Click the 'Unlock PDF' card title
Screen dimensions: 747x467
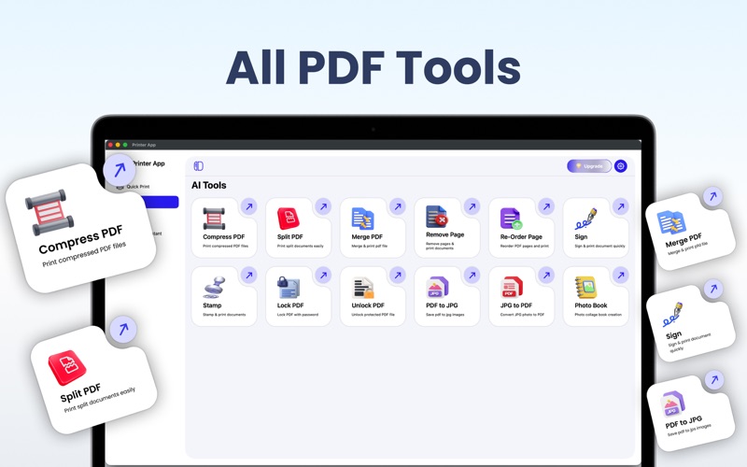coord(368,305)
